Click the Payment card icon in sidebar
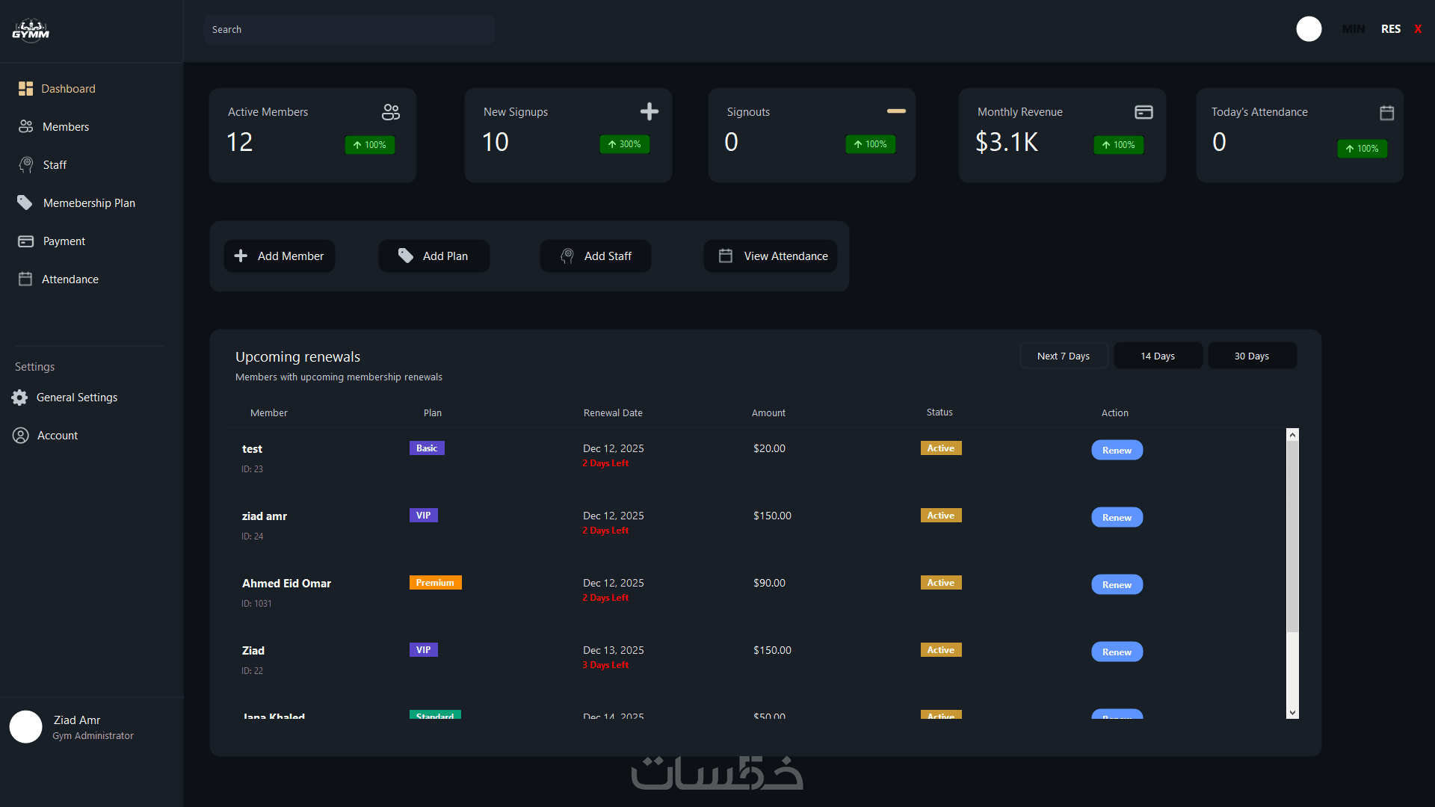The width and height of the screenshot is (1435, 807). click(x=25, y=241)
